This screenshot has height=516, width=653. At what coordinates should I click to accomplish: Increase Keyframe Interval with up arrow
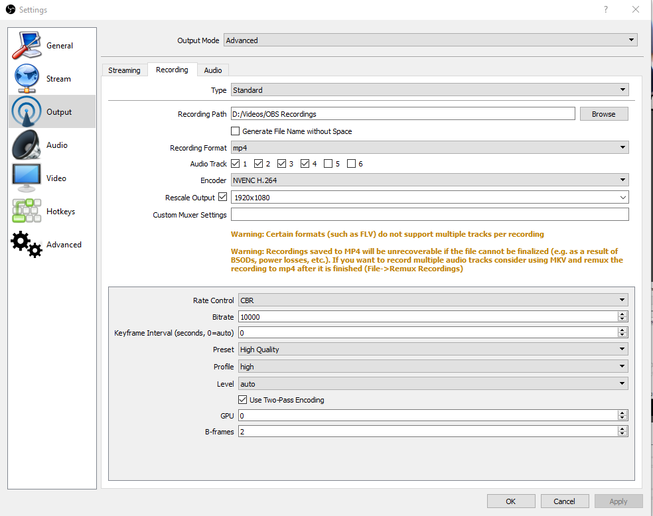coord(622,330)
